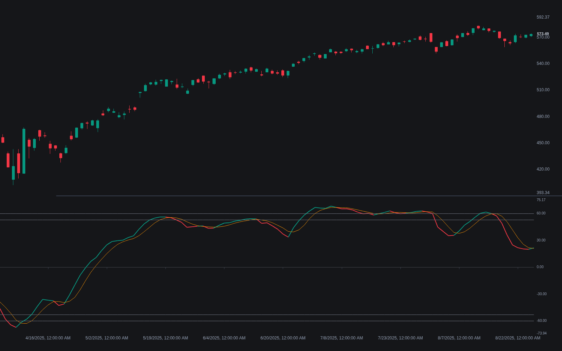Click the -73.94 oscillator minimum label
The image size is (562, 351).
point(542,333)
